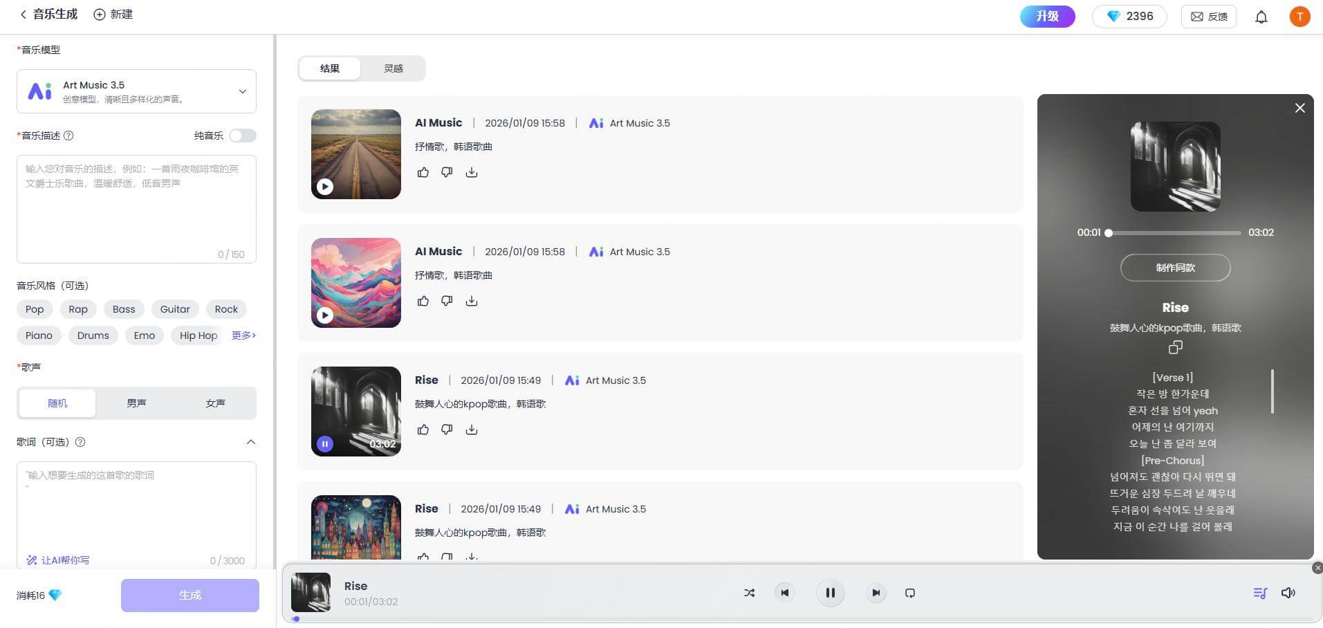Click the 升级 upgrade button
This screenshot has height=628, width=1323.
1047,16
